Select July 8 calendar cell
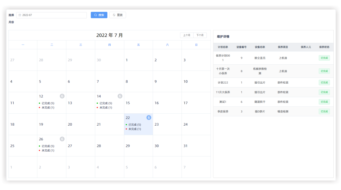Viewport: 341px width, 190px height. coord(138,81)
